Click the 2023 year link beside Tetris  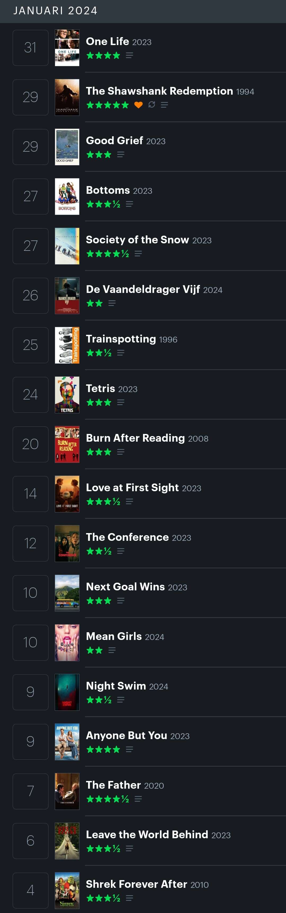point(128,389)
